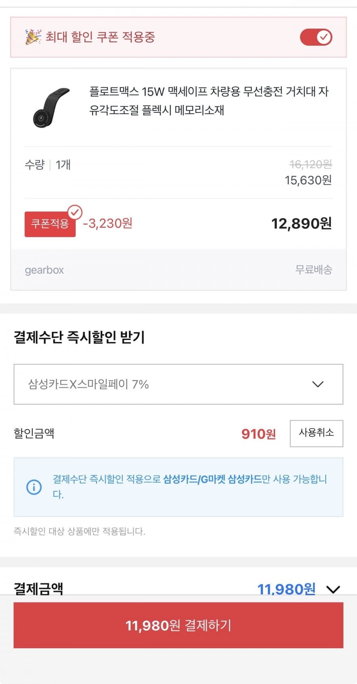Click the blue info circle icon
The height and width of the screenshot is (684, 357).
coord(34,487)
